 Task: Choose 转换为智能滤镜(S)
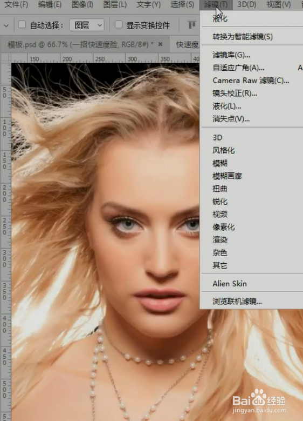coord(243,37)
